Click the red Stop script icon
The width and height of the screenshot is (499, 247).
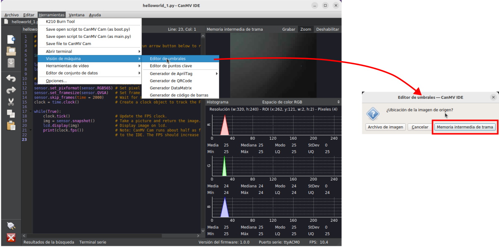point(11,238)
